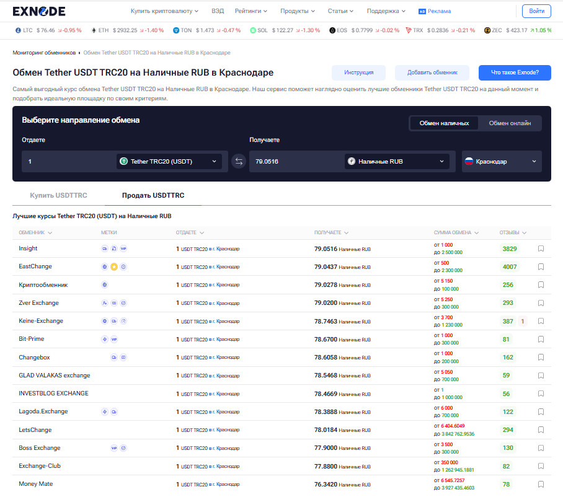
Task: Click the Добавить обменник button
Action: point(432,73)
